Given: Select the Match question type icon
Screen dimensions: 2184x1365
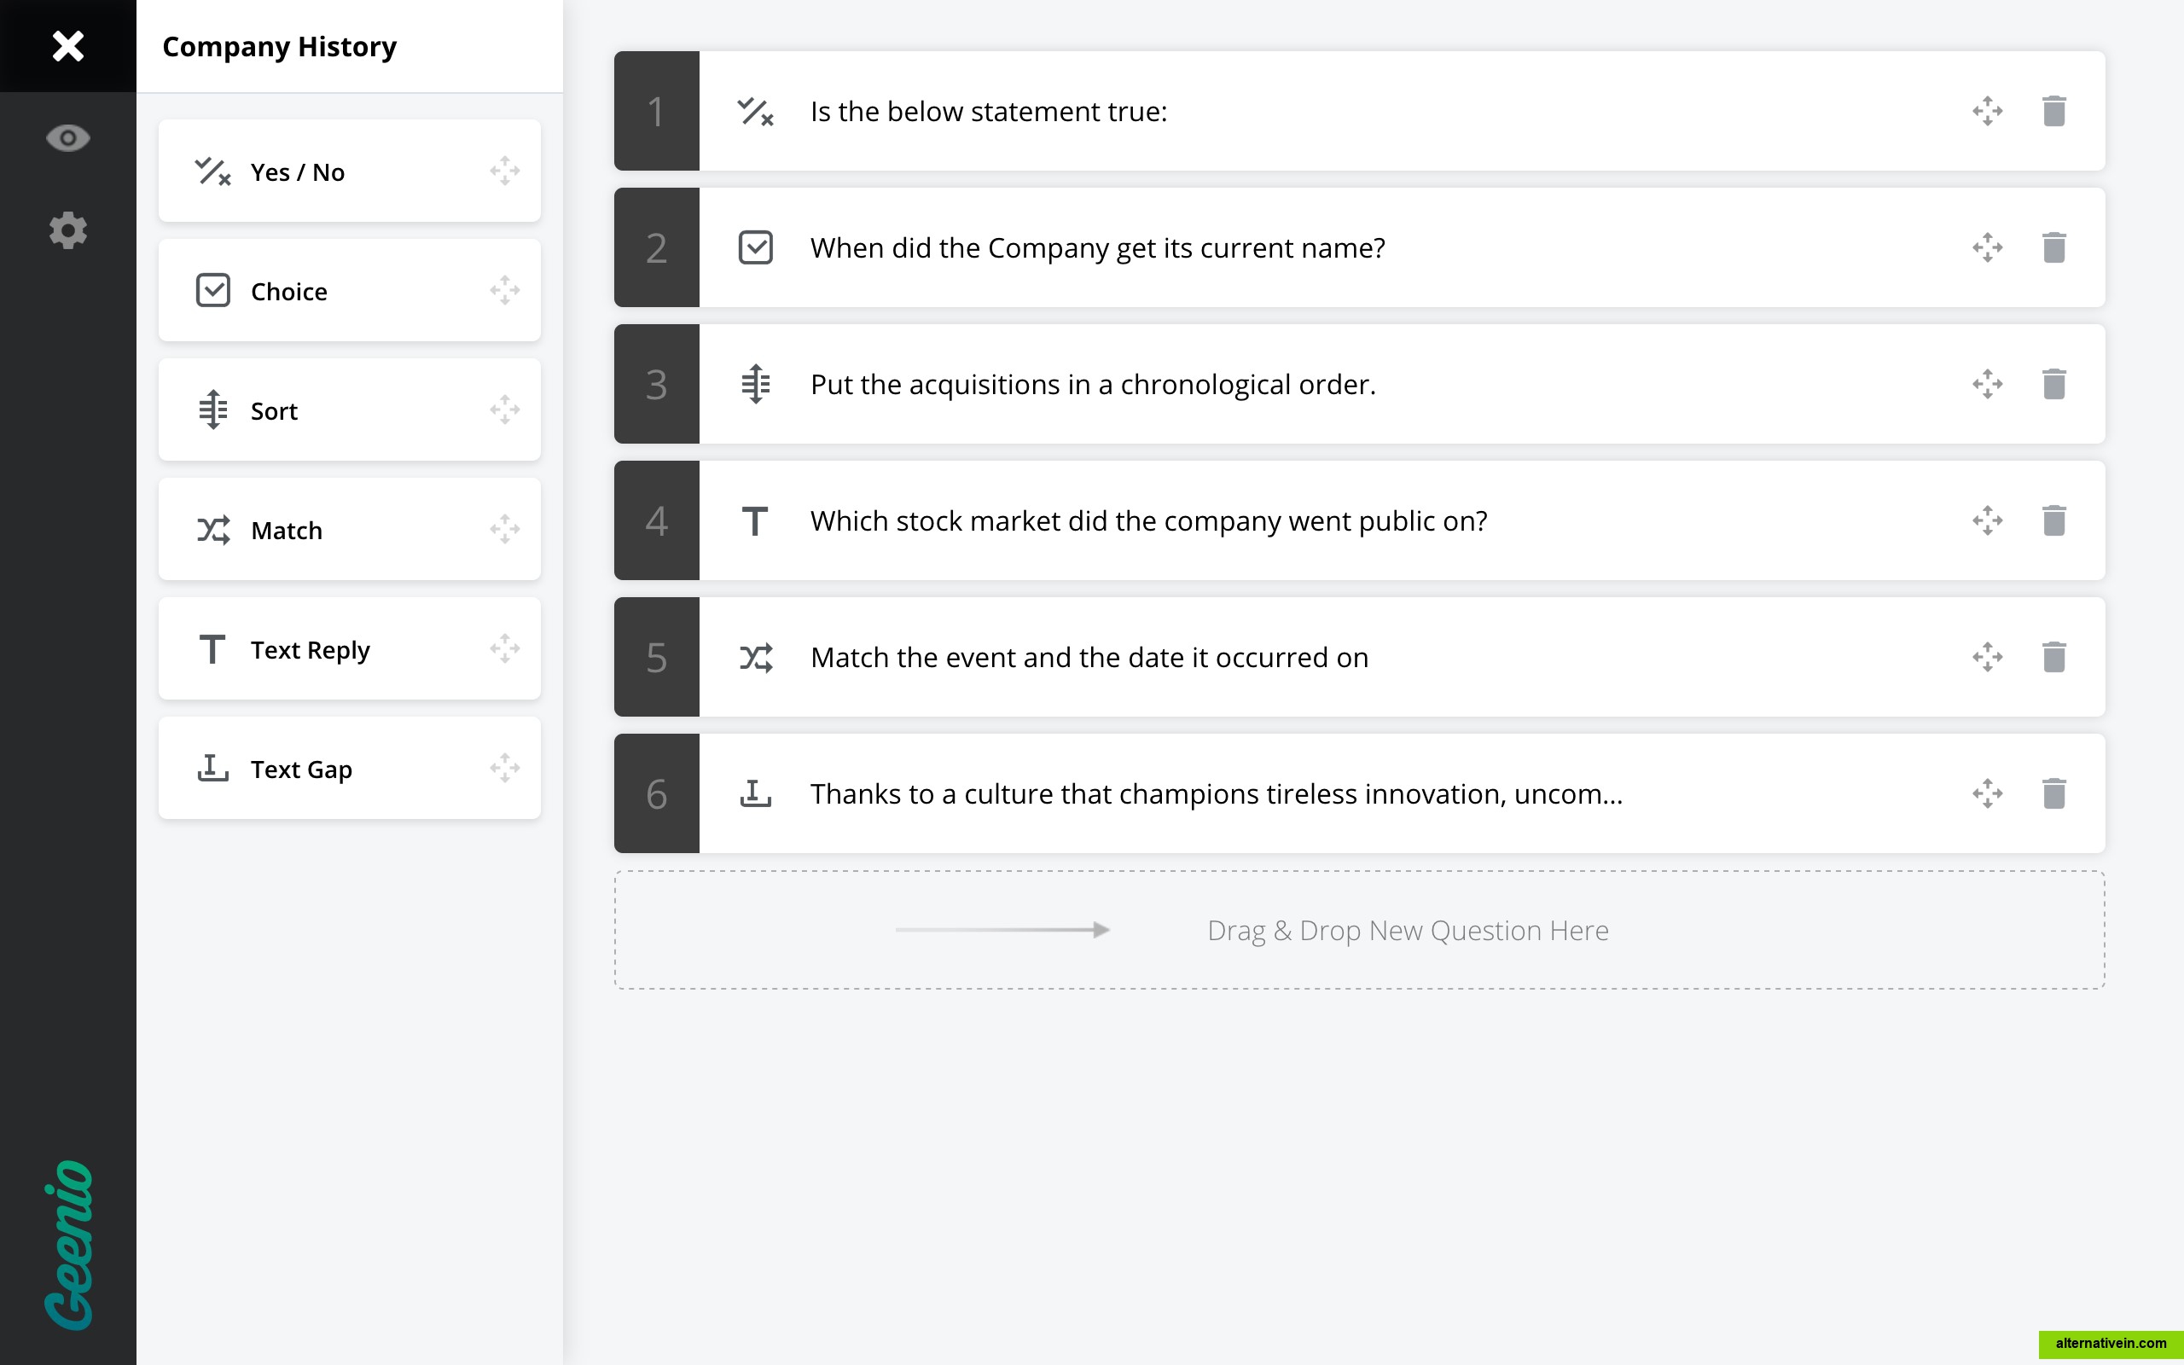Looking at the screenshot, I should pos(214,530).
